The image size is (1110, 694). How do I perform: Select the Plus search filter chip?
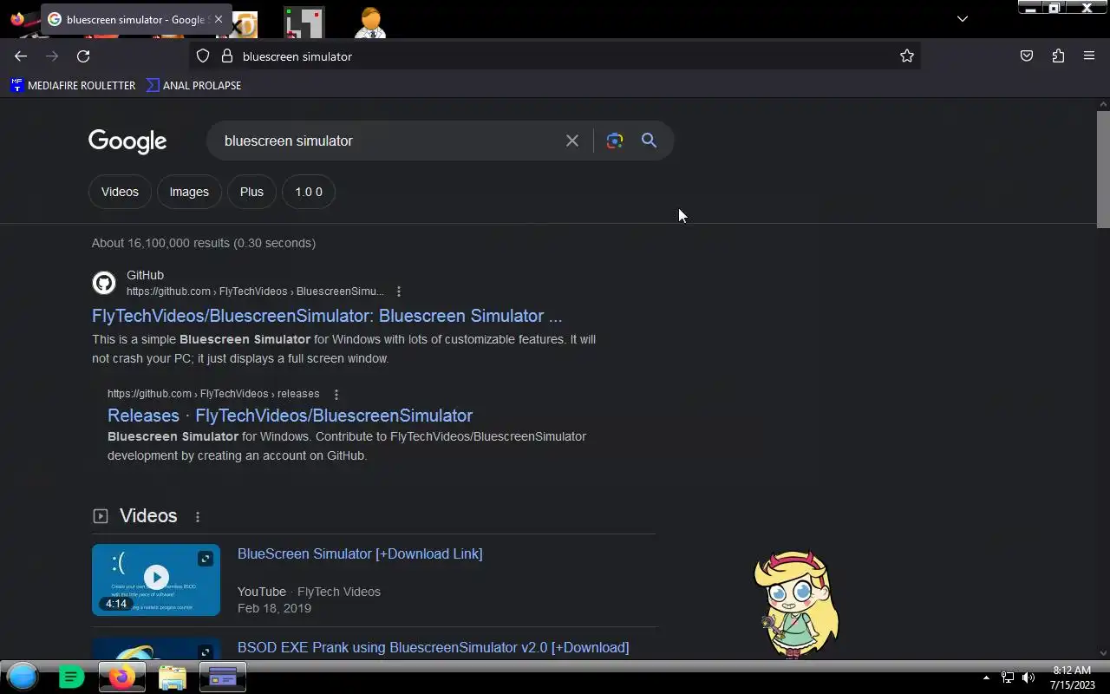pos(251,192)
